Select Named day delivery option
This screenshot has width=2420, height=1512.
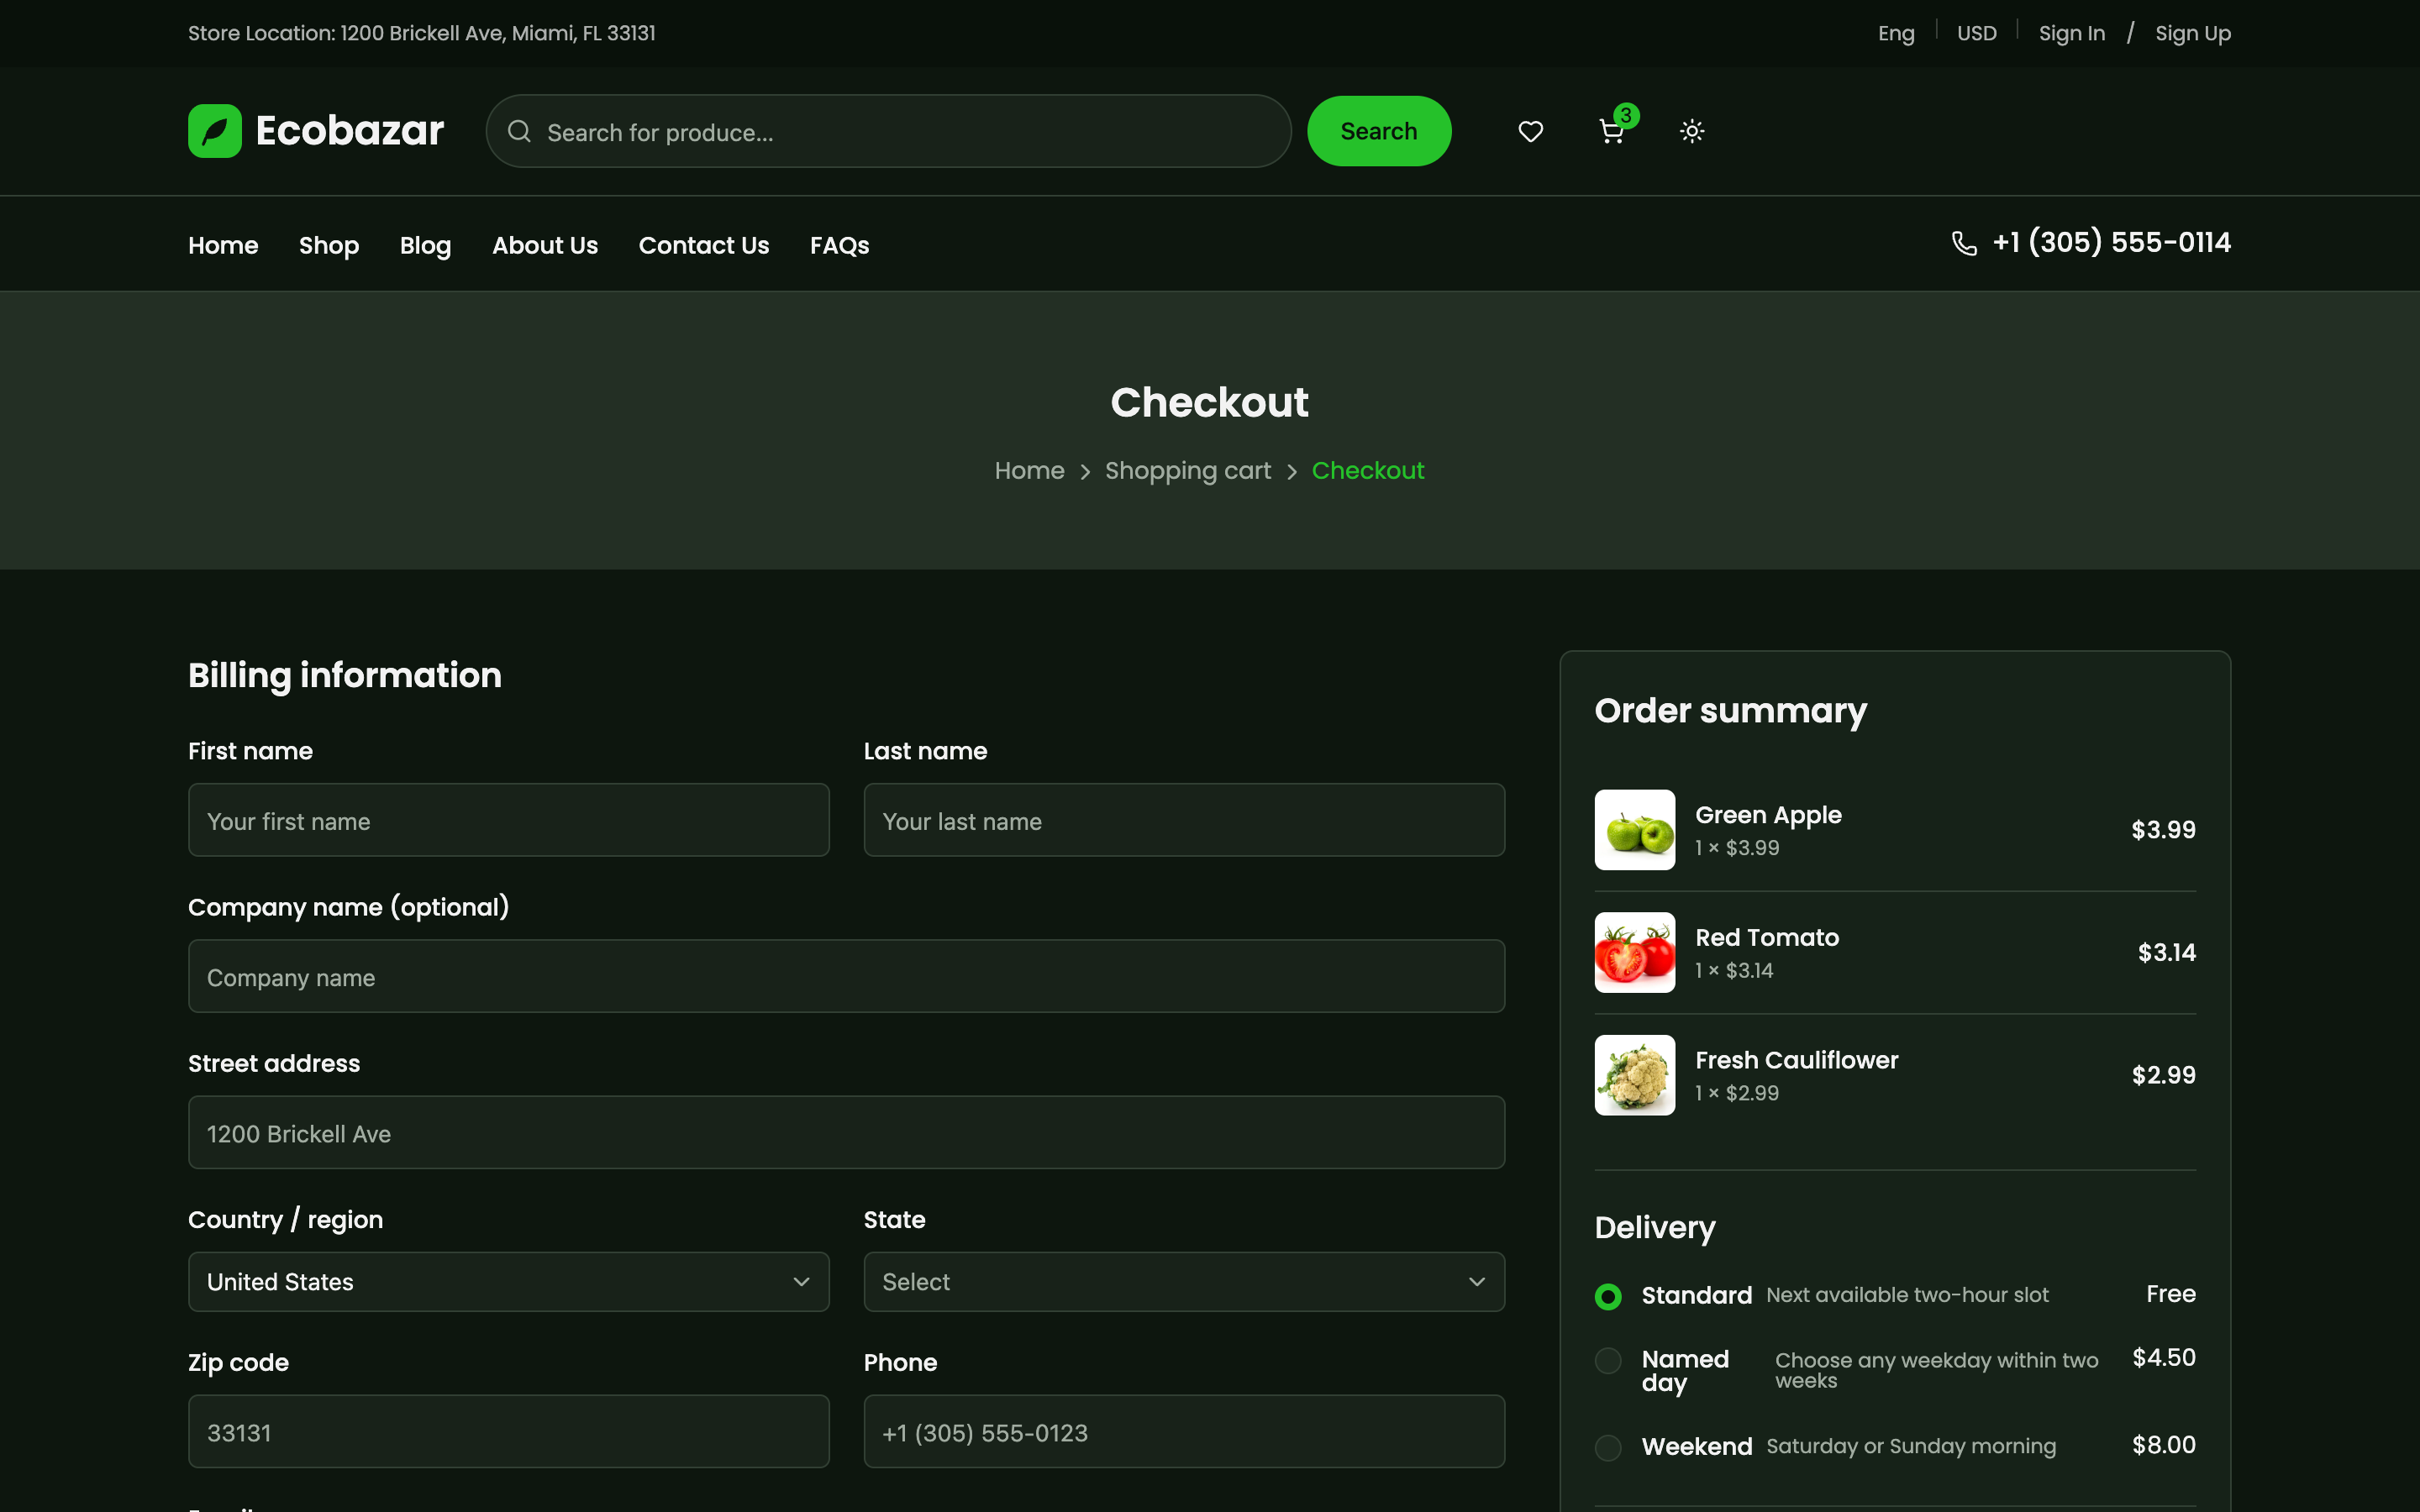pos(1608,1360)
